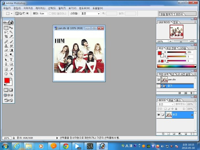Select the Rectangle shape tool

pos(11,64)
